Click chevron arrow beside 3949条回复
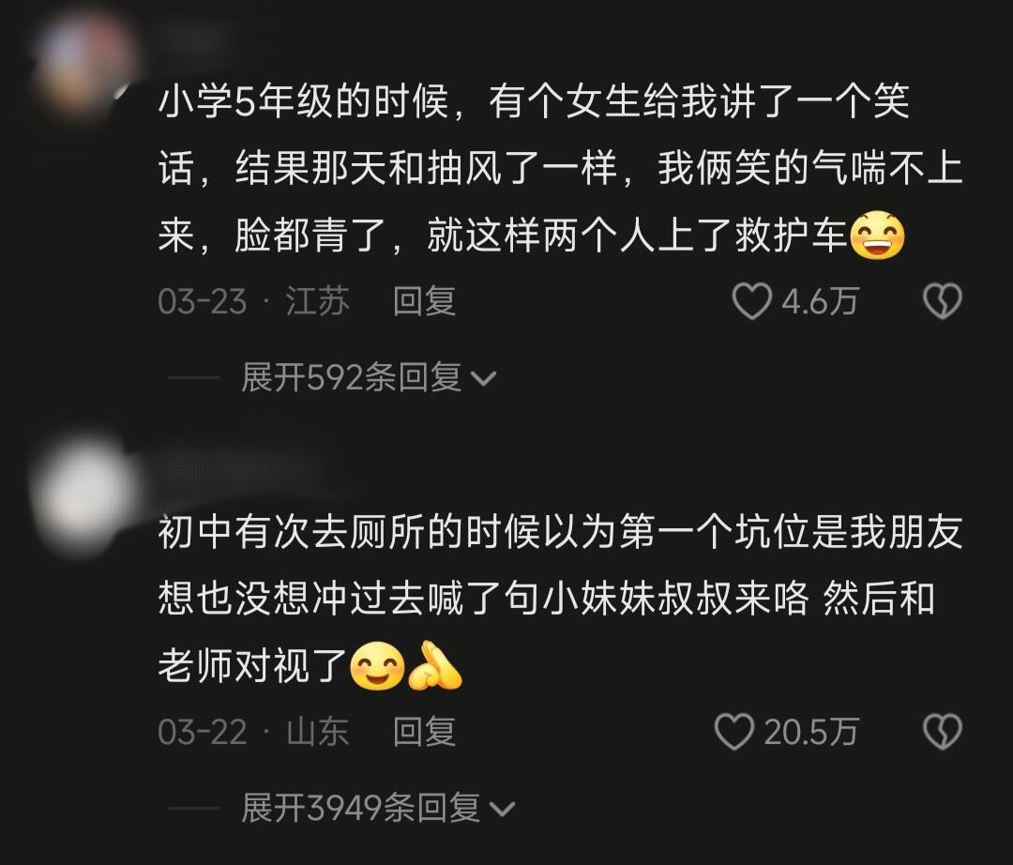The height and width of the screenshot is (865, 1013). click(x=502, y=809)
